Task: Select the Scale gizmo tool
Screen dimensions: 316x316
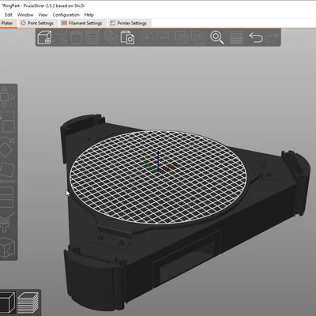Action: click(7, 124)
